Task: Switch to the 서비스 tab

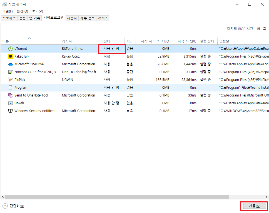Action: 103,18
